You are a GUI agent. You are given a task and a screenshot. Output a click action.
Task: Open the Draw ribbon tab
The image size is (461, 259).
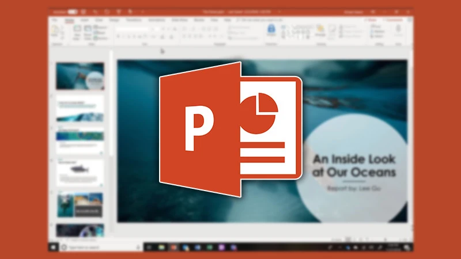tap(99, 20)
